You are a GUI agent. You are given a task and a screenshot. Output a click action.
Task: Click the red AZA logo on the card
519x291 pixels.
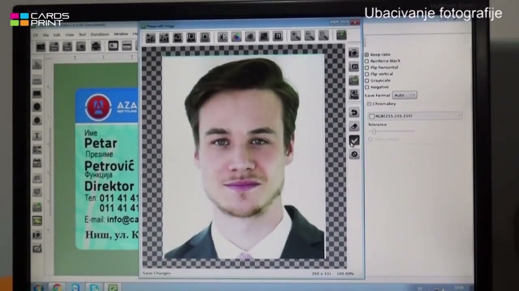98,107
